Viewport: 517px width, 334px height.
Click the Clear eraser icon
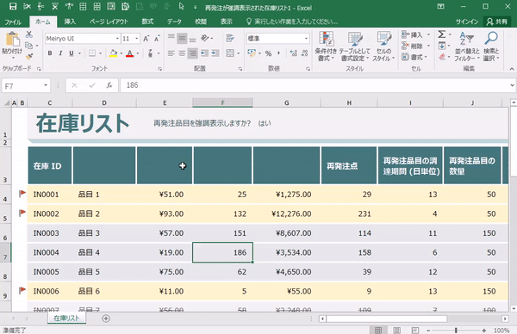[x=442, y=57]
